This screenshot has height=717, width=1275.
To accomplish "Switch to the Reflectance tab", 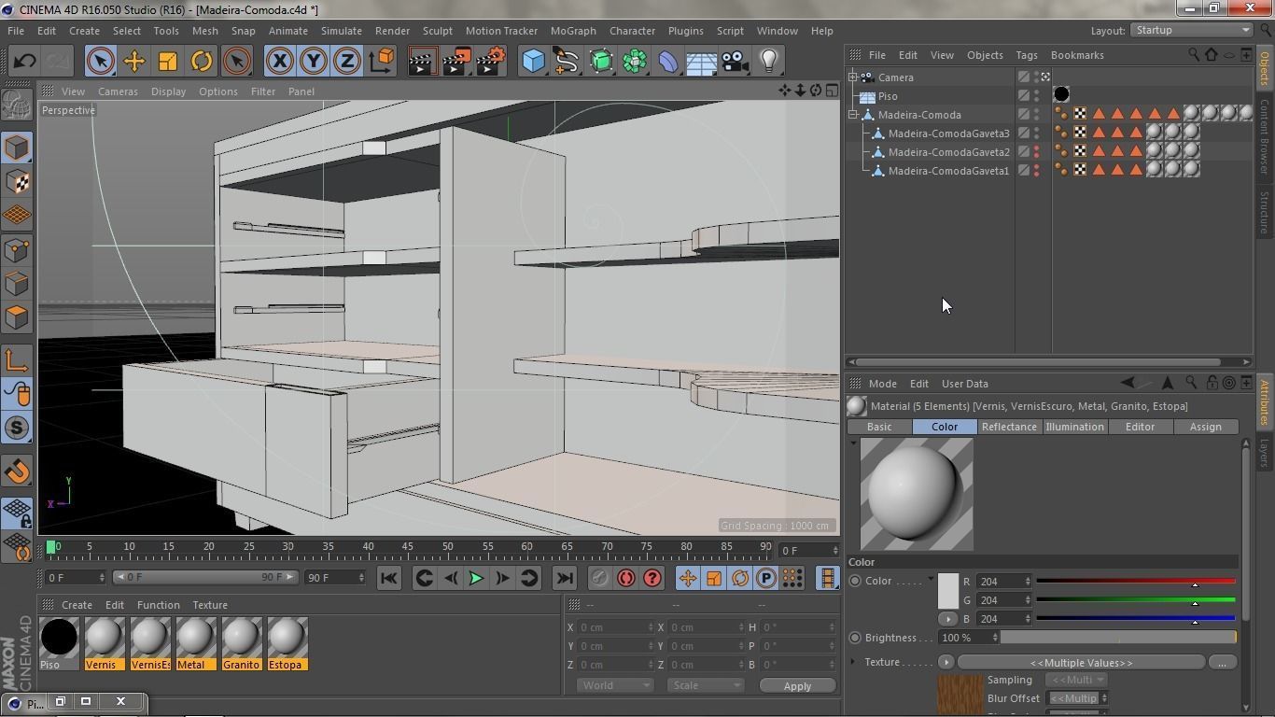I will click(1009, 427).
